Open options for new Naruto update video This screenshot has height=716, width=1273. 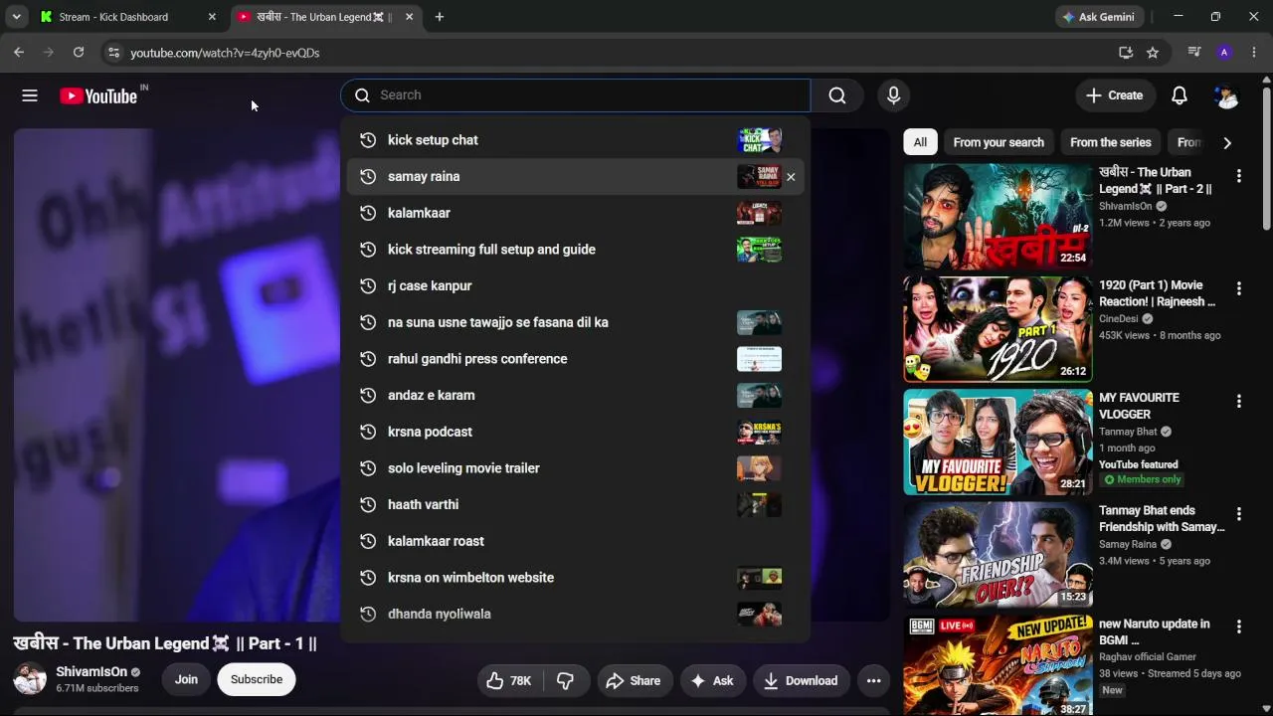pos(1238,626)
